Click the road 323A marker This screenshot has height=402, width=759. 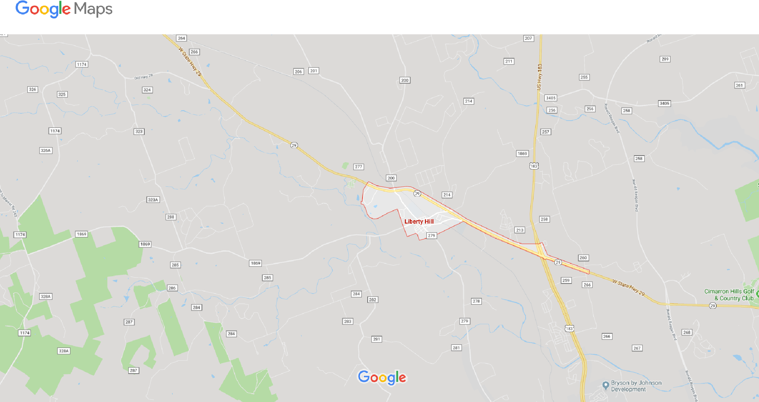click(x=153, y=200)
